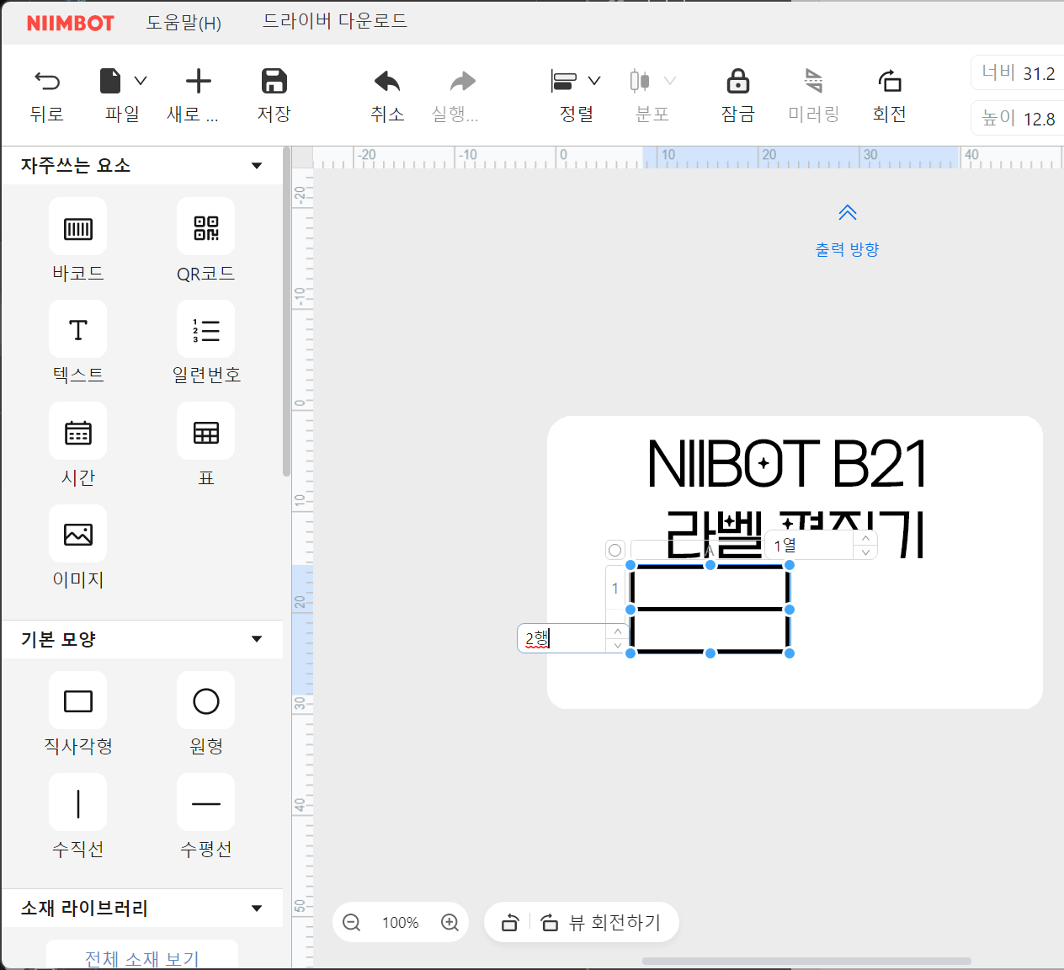This screenshot has height=970, width=1064.
Task: Add a 텍스트 text element
Action: click(78, 329)
